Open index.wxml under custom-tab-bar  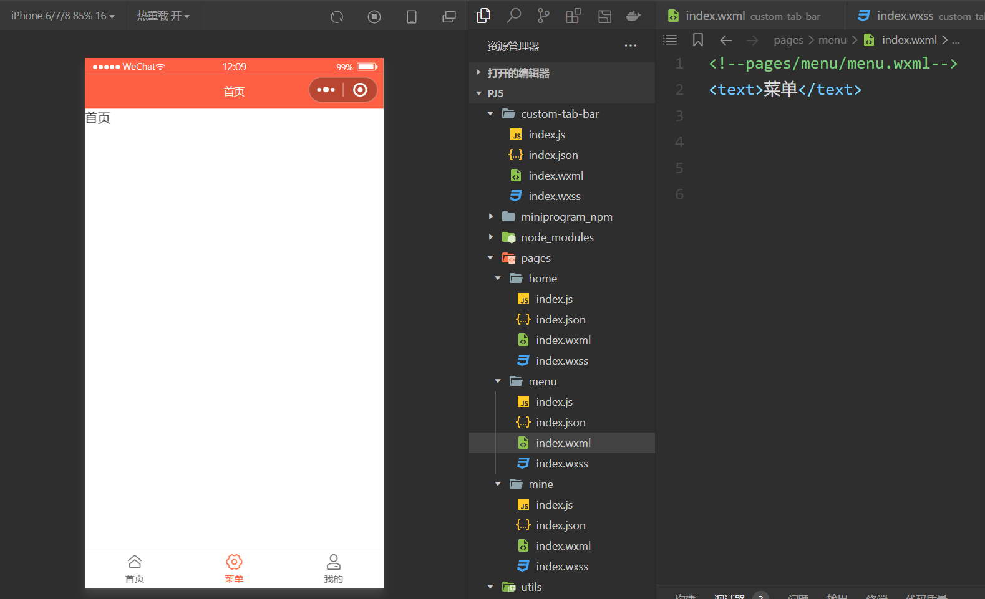click(561, 176)
